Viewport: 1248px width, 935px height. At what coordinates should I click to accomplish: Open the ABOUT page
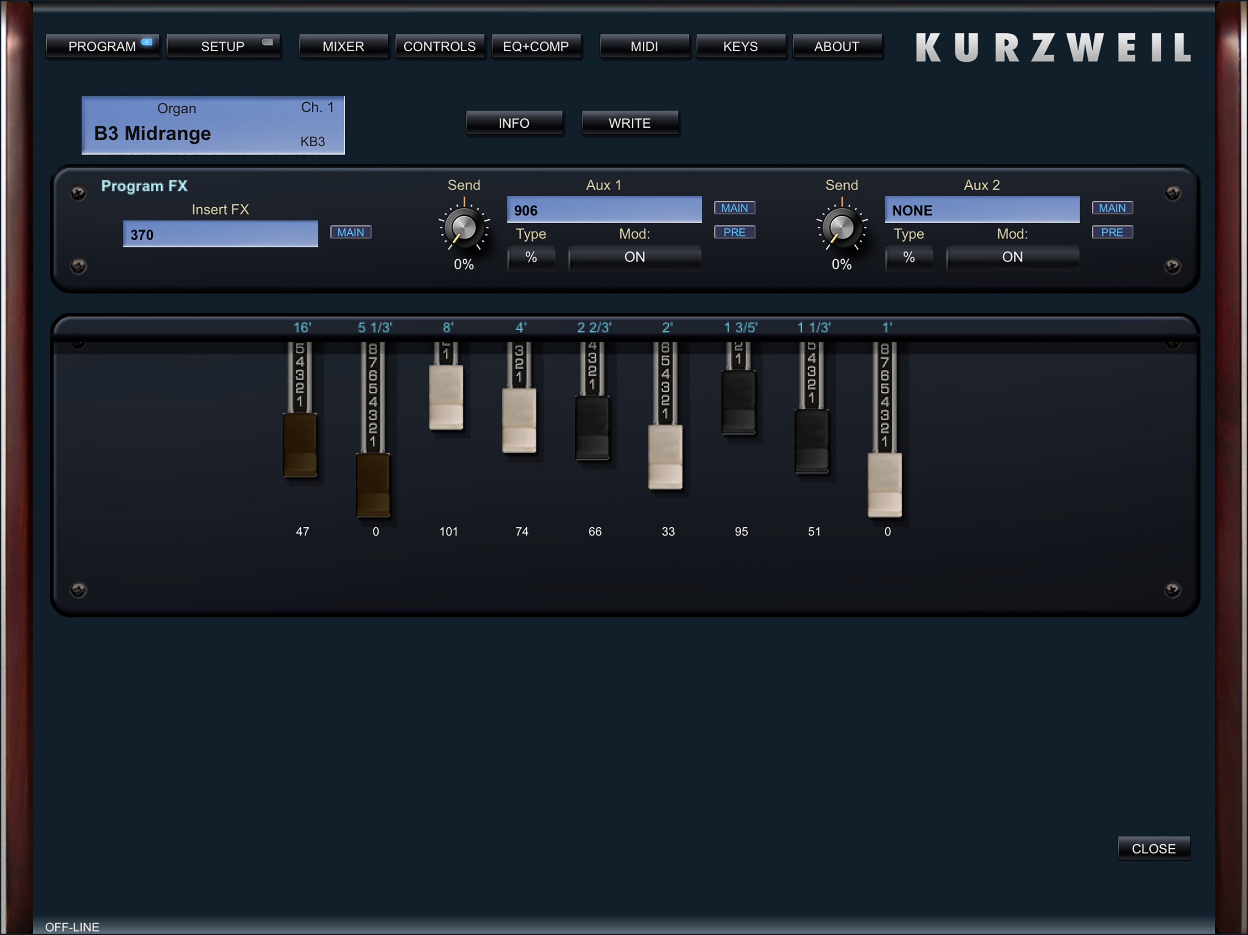click(837, 46)
